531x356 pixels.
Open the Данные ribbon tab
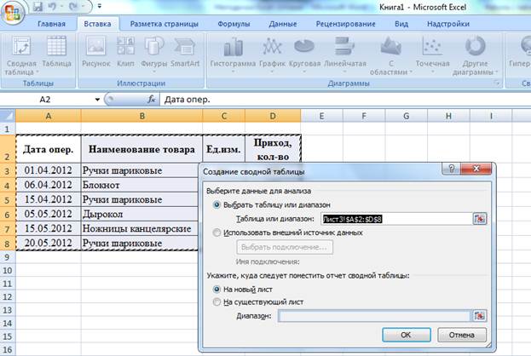[x=283, y=24]
